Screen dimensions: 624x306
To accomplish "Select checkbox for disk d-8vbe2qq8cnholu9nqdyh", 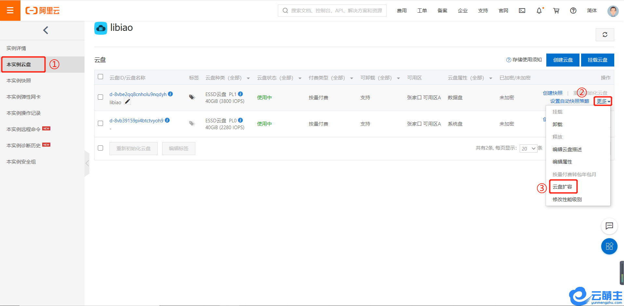I will tap(100, 97).
